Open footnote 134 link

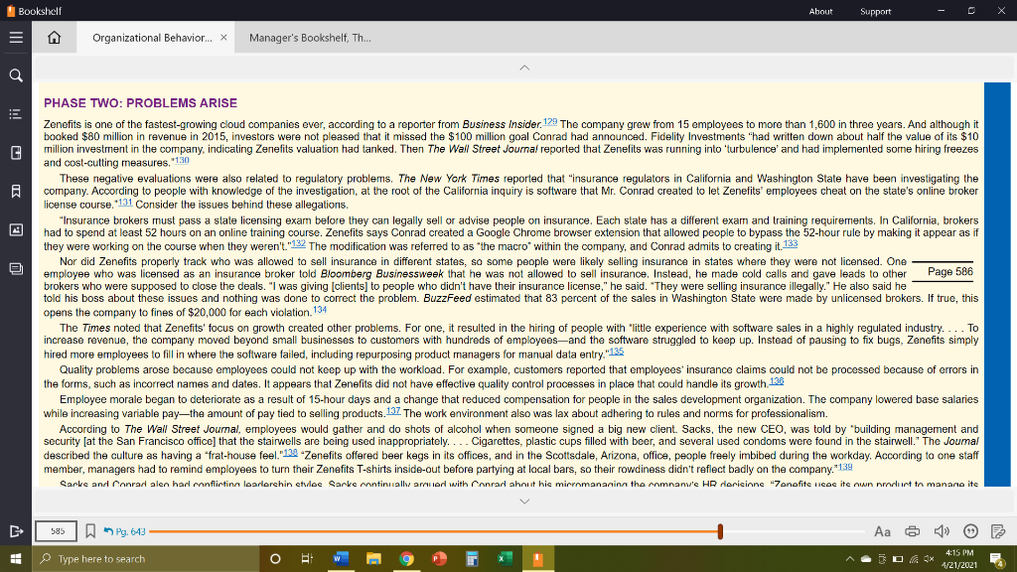pyautogui.click(x=320, y=310)
